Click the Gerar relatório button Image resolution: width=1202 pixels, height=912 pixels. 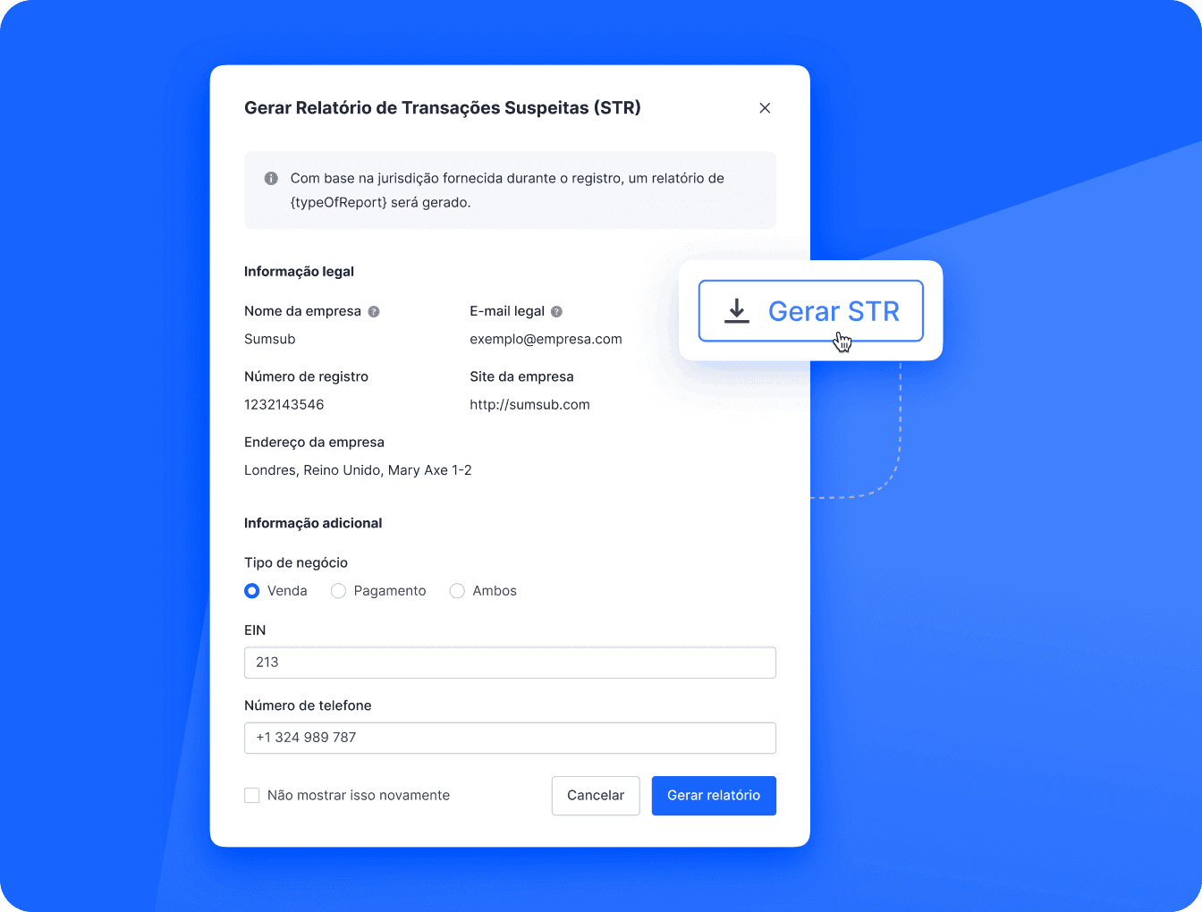click(713, 796)
